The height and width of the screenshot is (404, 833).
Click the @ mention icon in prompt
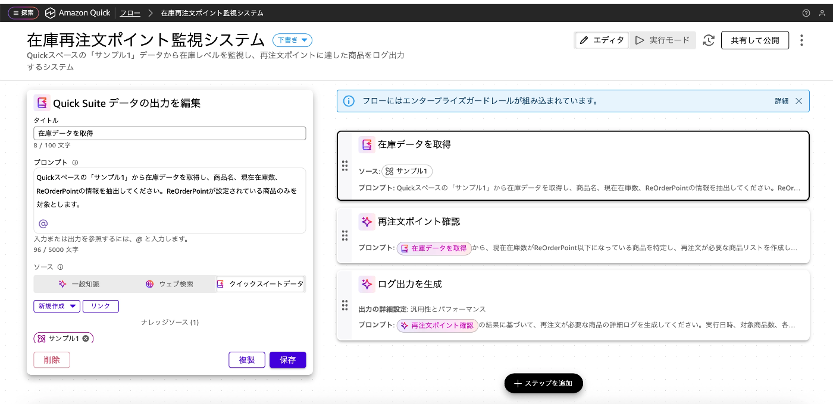43,223
